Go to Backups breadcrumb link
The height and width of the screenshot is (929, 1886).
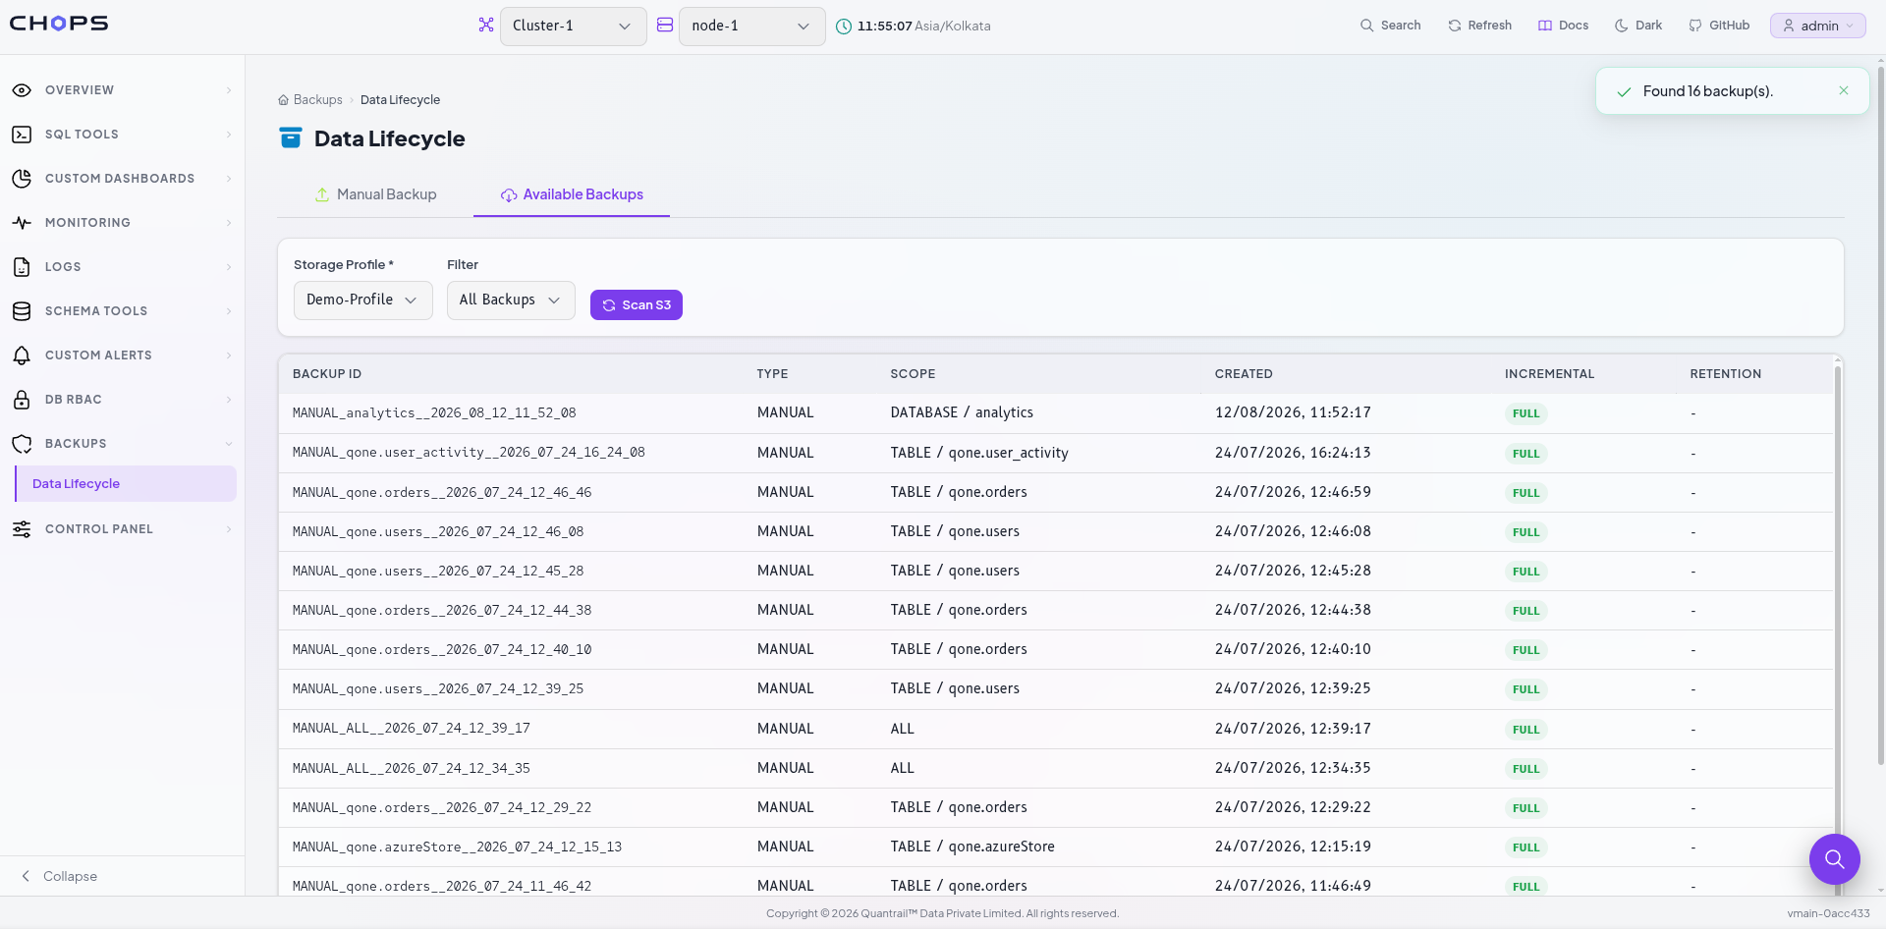(x=317, y=100)
